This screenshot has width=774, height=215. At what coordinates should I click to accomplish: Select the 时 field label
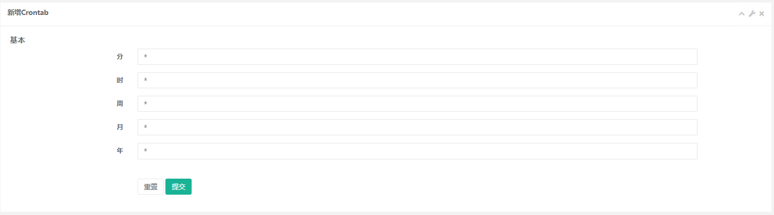120,80
